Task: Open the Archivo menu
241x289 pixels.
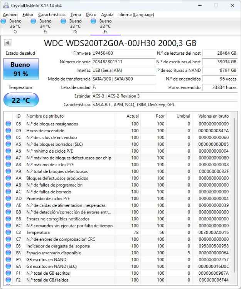Action: coord(10,15)
